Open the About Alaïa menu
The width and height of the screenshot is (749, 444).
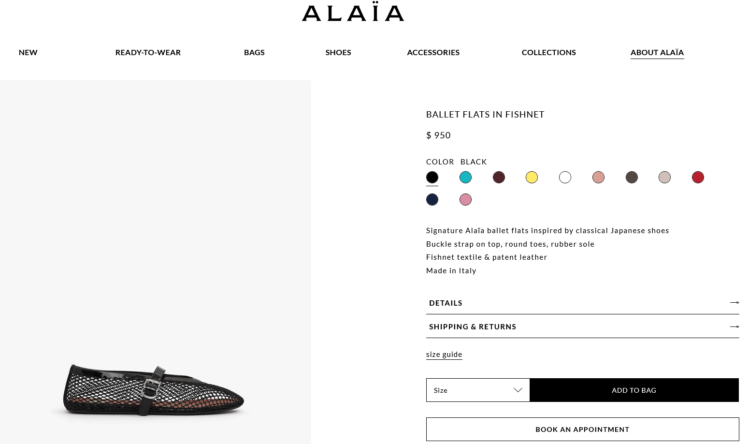[657, 53]
